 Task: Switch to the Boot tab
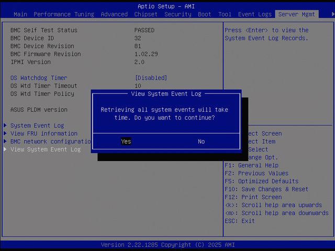(205, 14)
